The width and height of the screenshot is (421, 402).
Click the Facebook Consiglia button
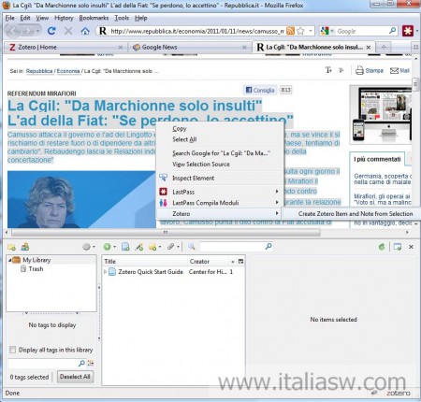[x=260, y=90]
